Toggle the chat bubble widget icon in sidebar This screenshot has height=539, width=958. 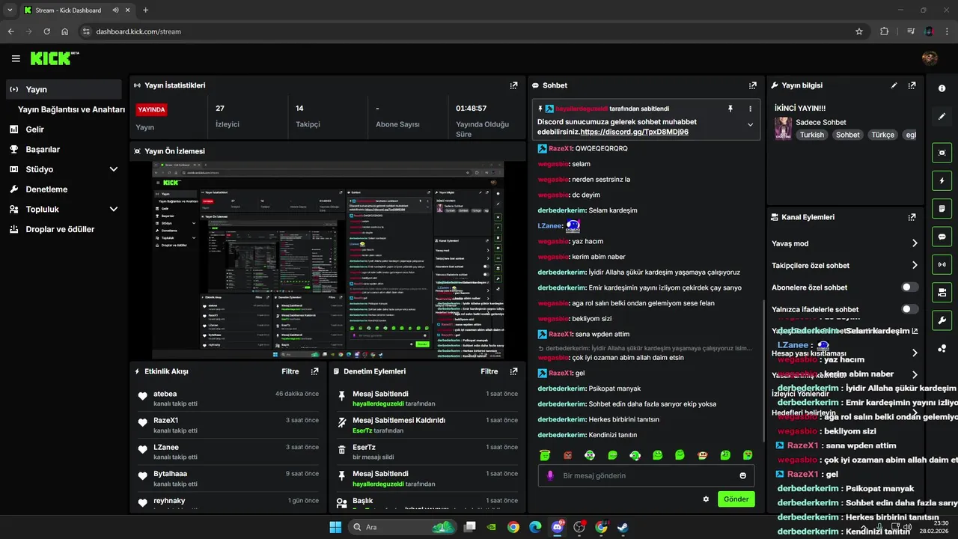(x=942, y=237)
